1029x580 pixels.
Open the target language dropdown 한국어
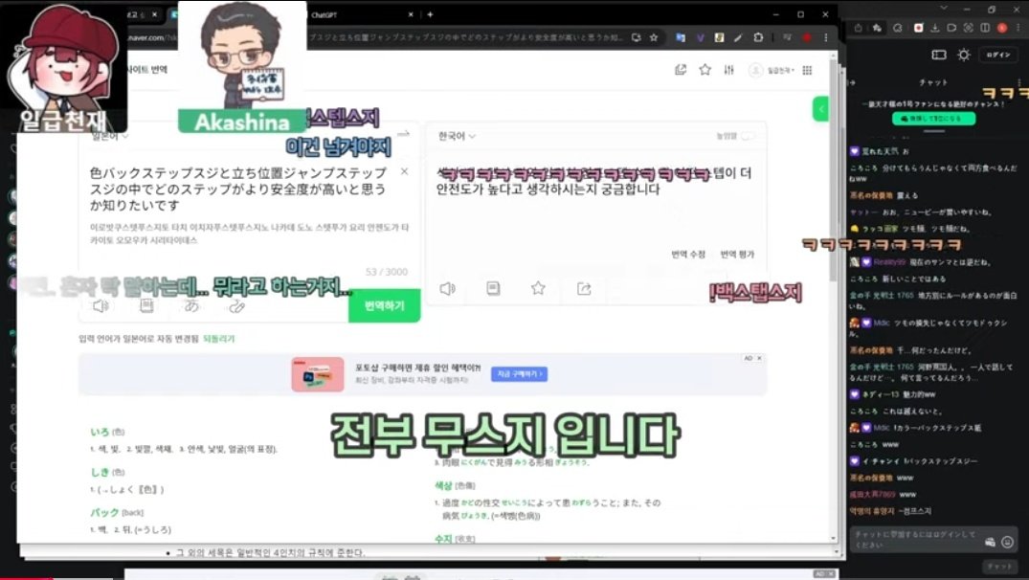pyautogui.click(x=457, y=136)
